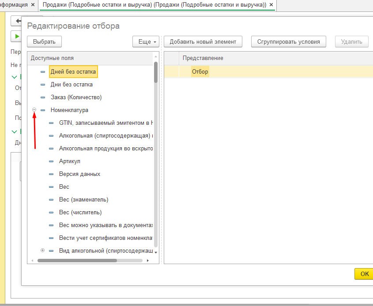Click the green run arrow icon
Screen dimensions: 373x306
point(17,36)
